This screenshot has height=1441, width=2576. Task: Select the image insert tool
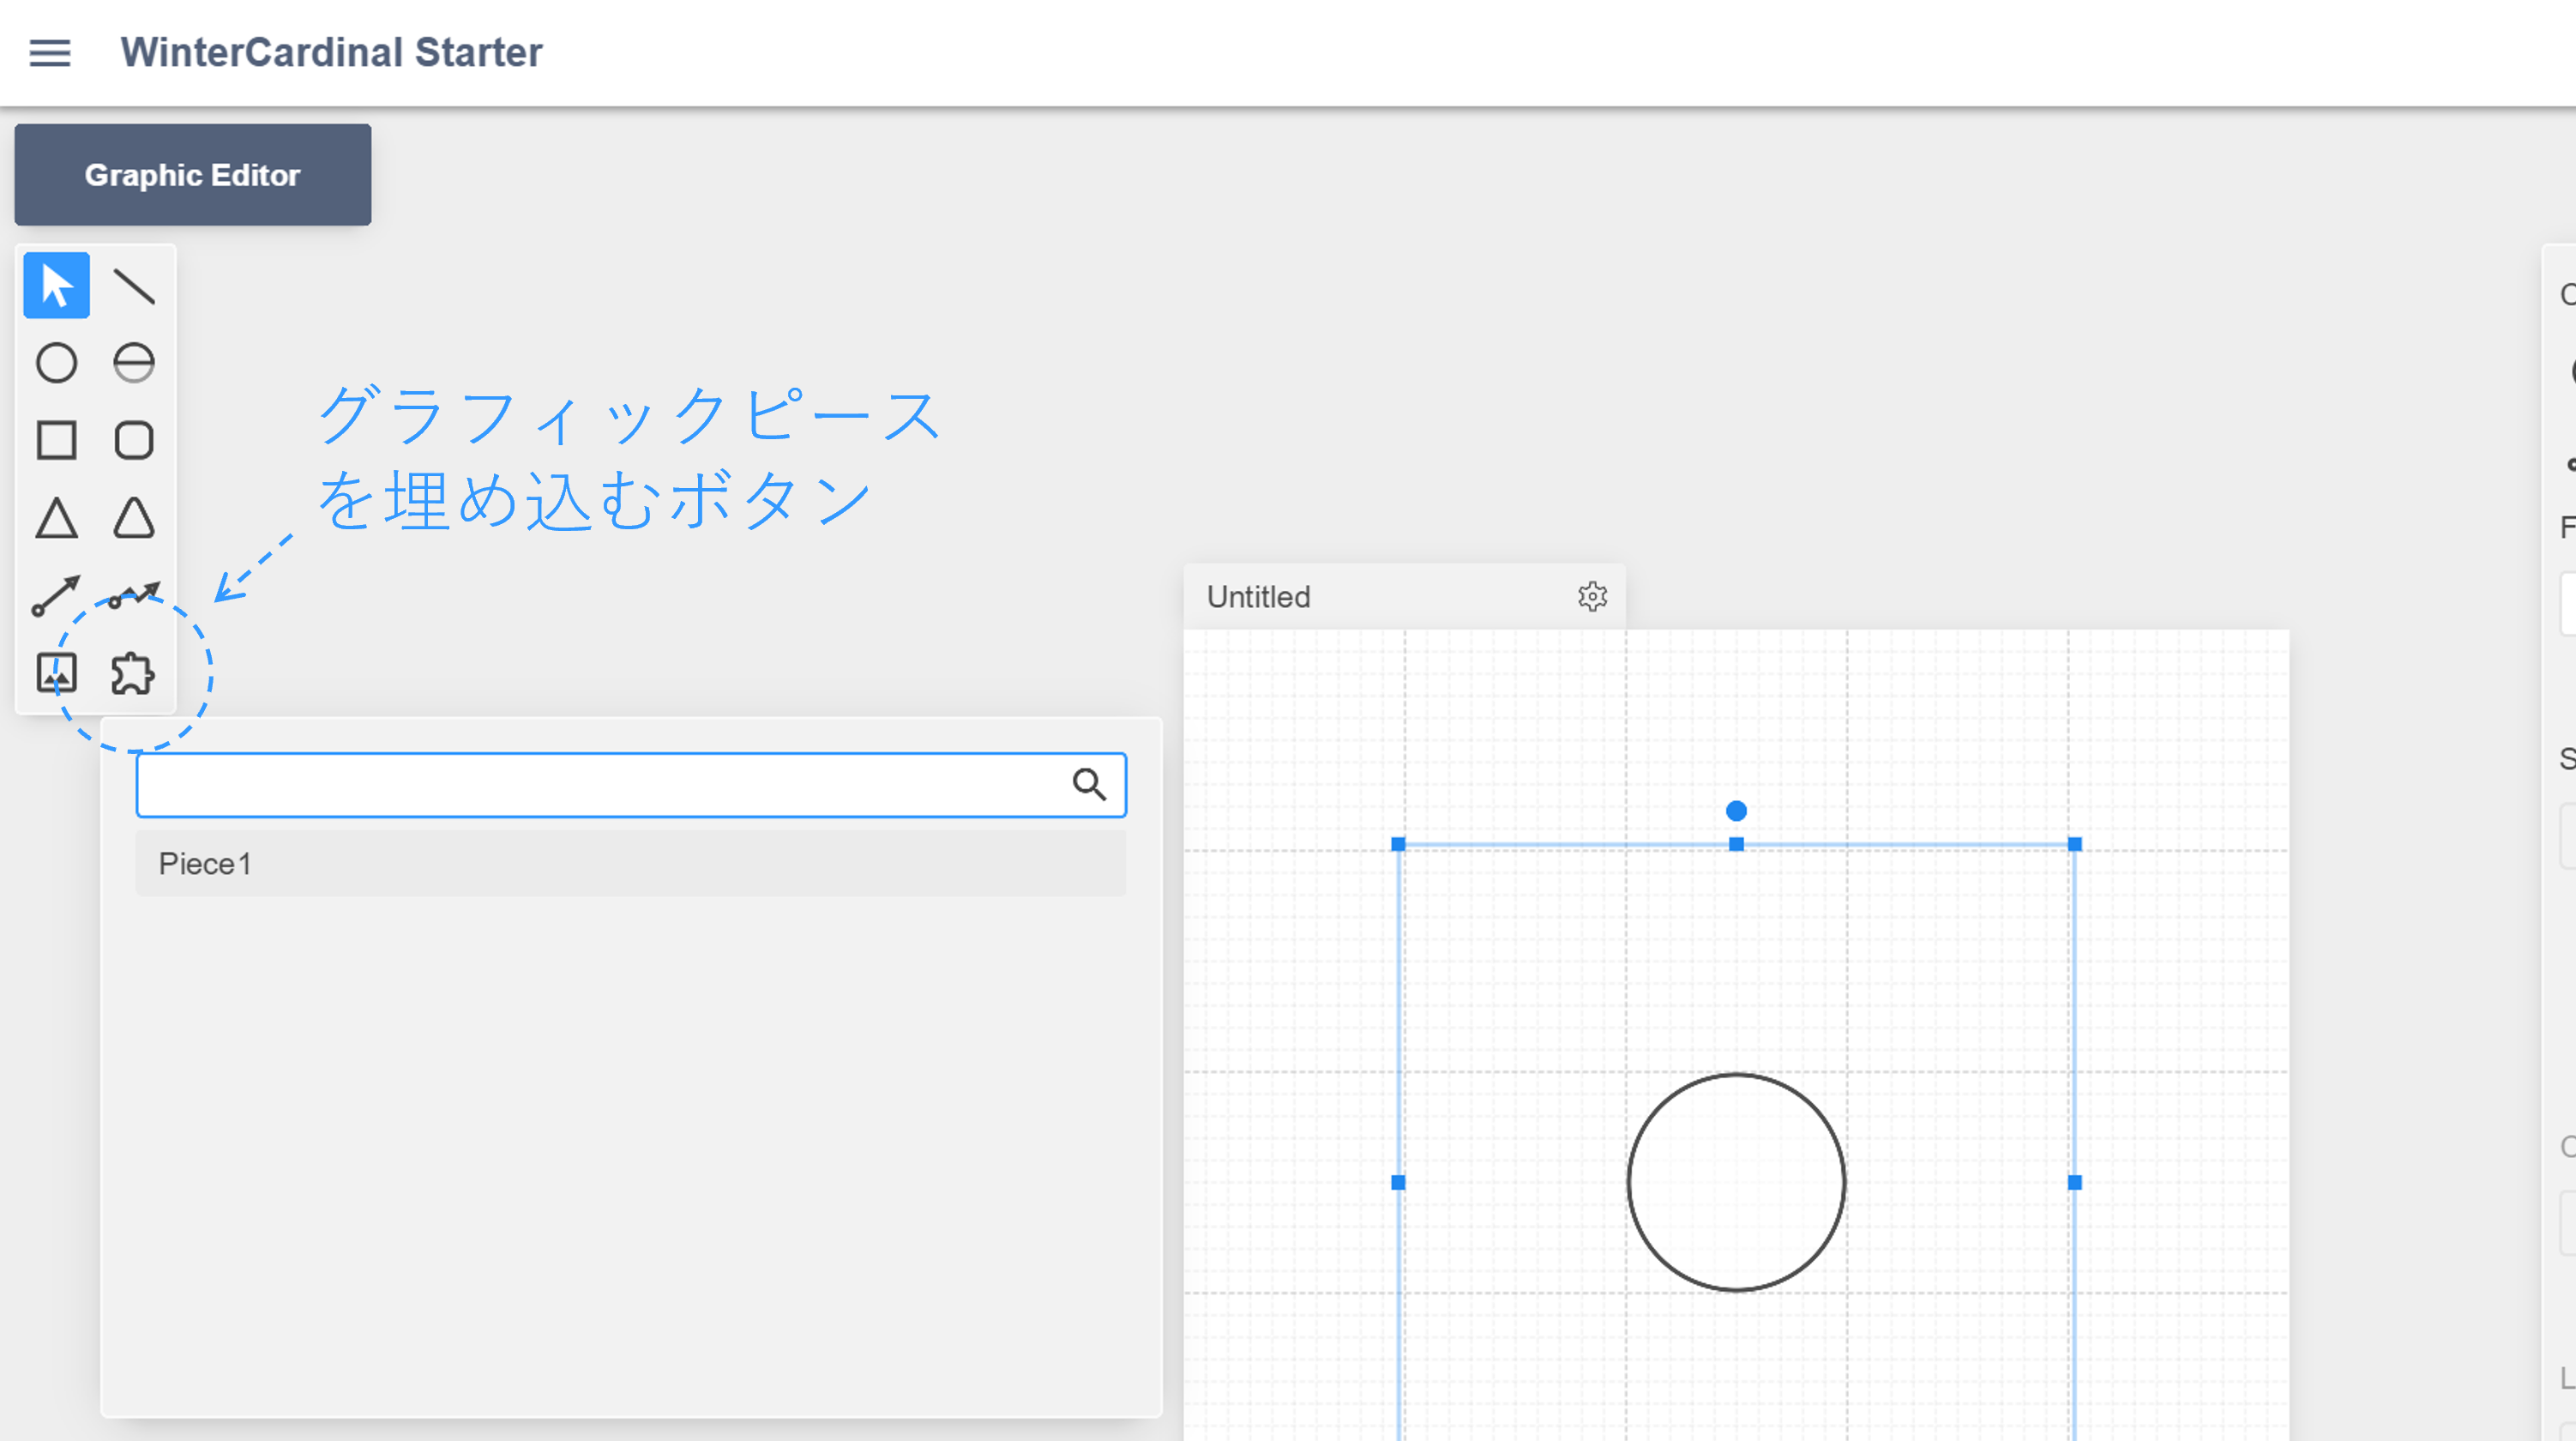click(56, 672)
